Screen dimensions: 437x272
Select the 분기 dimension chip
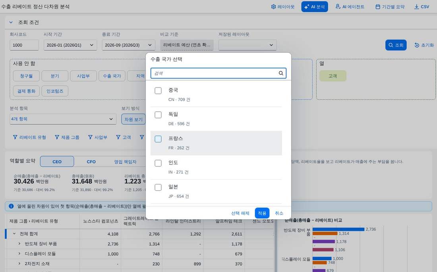55,76
